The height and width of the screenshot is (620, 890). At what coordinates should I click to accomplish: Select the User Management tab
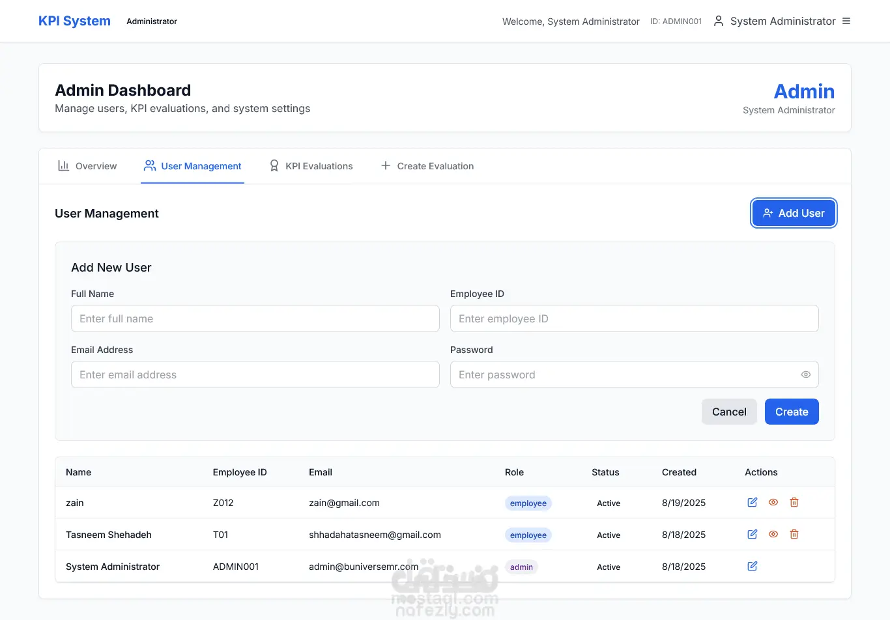click(193, 166)
